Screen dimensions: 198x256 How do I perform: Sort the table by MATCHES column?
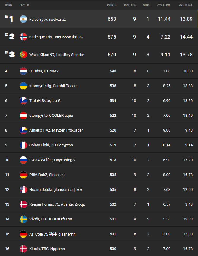point(130,5)
